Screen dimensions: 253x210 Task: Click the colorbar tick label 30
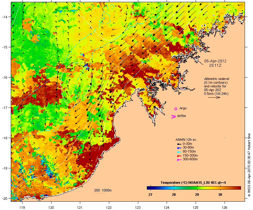pyautogui.click(x=220, y=195)
